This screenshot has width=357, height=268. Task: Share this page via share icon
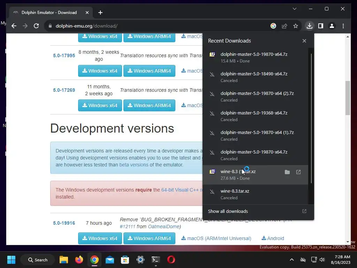coord(284,26)
